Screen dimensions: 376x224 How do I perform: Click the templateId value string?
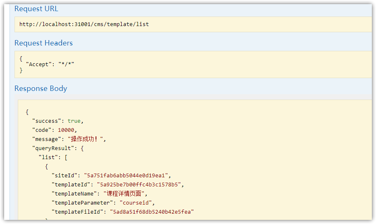(139, 185)
